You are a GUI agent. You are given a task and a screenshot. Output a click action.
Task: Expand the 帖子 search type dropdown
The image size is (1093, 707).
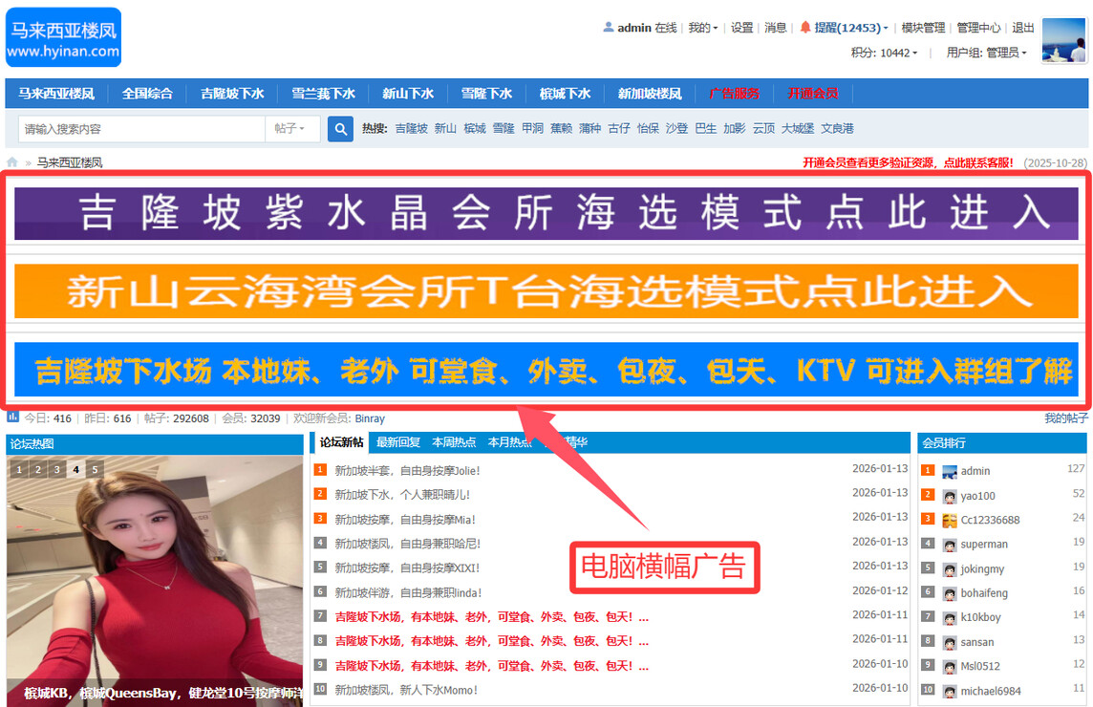click(289, 129)
